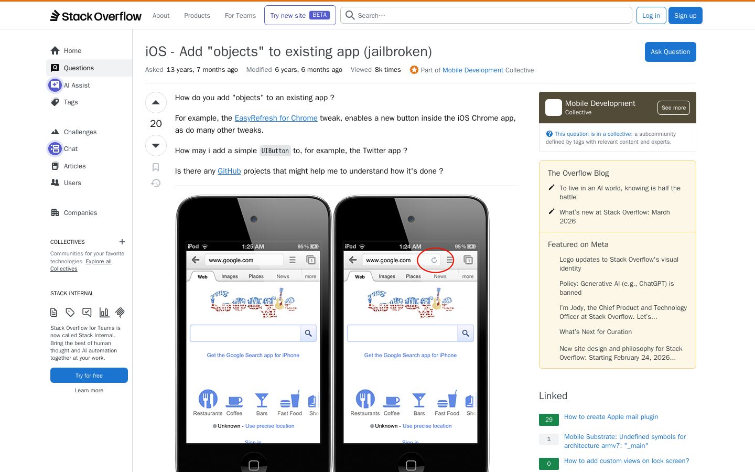Open the GitHub link in question
The height and width of the screenshot is (472, 755).
pyautogui.click(x=229, y=171)
